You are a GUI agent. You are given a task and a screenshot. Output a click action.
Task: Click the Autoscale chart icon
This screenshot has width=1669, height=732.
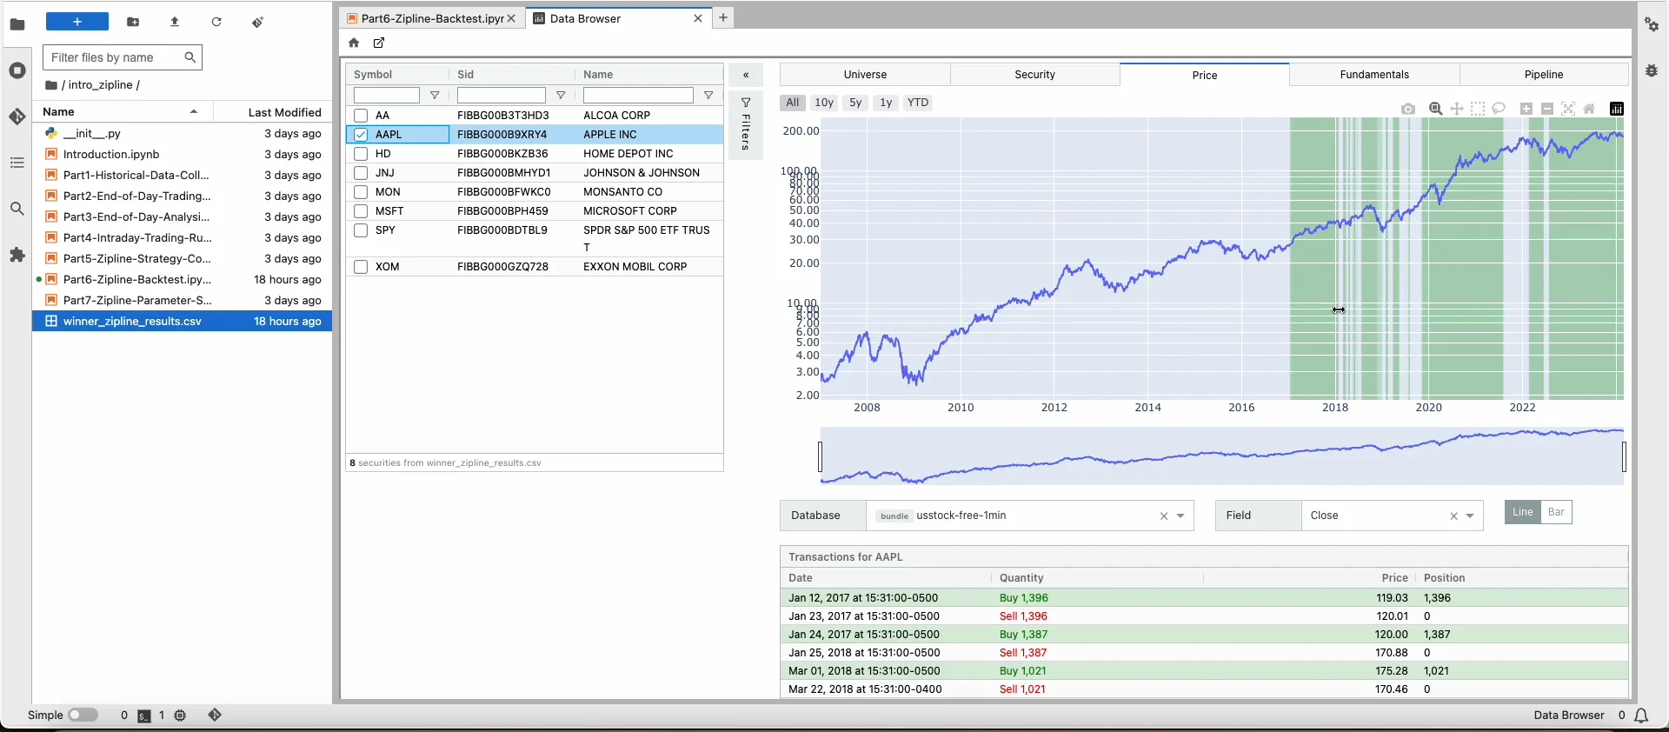coord(1568,109)
